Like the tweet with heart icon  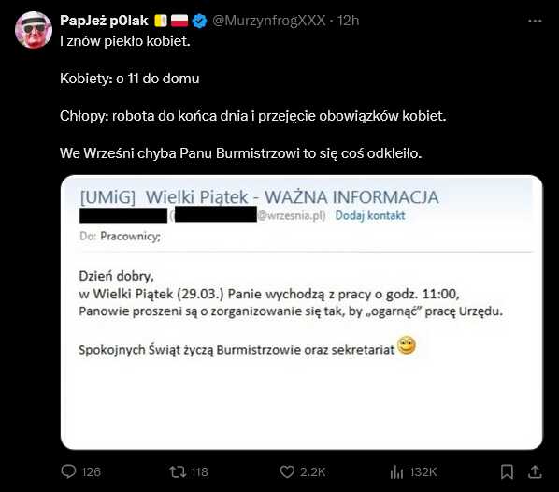tap(287, 471)
